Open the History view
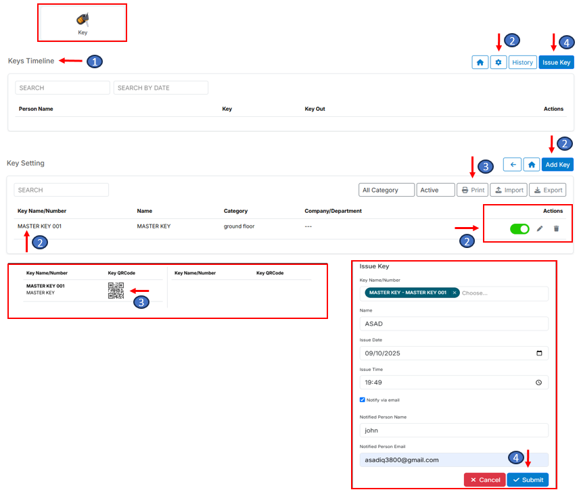This screenshot has width=579, height=494. [522, 62]
